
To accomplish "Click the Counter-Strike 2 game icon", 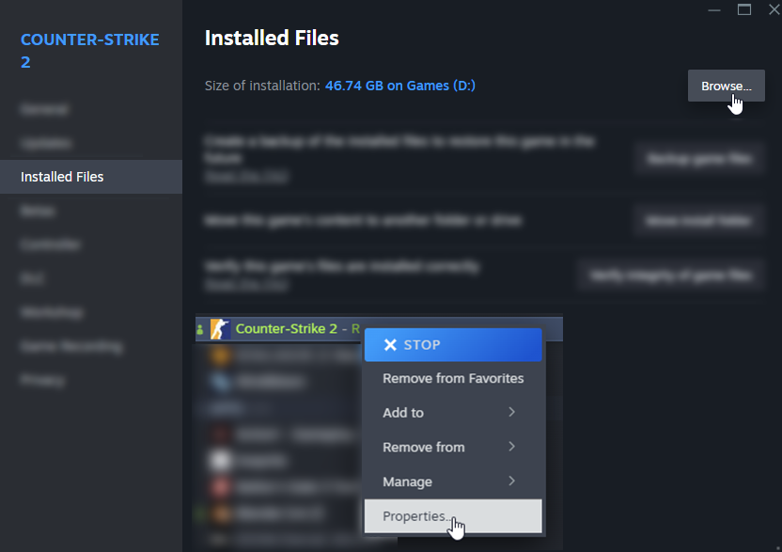I will click(x=220, y=329).
